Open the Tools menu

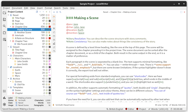[65, 8]
